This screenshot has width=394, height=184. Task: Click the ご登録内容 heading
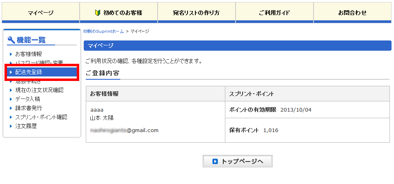[102, 73]
